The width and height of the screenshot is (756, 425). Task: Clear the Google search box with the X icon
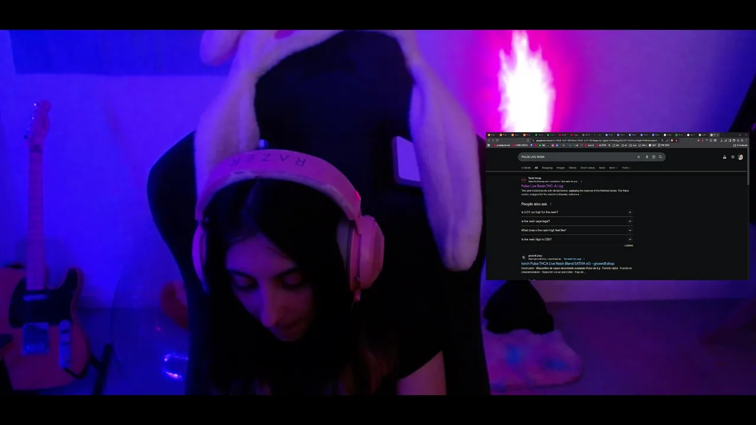[x=638, y=157]
